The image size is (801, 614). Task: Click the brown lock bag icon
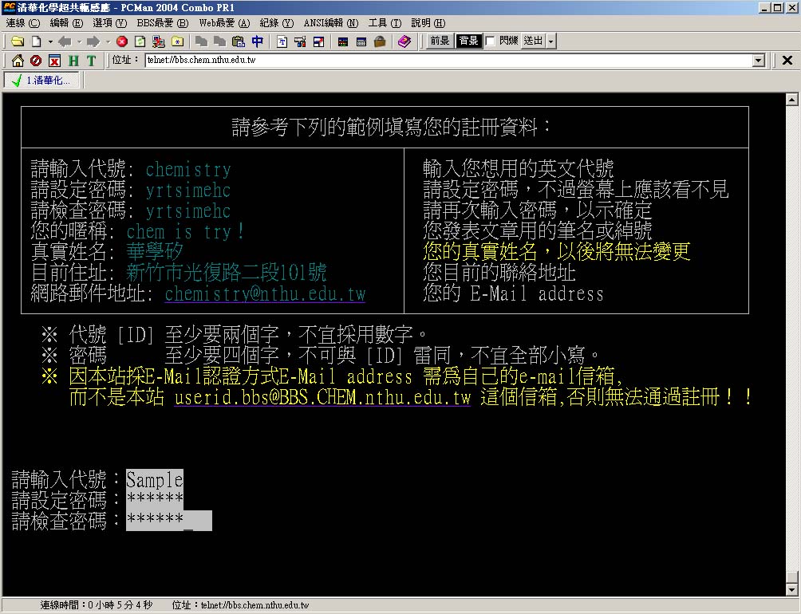380,41
